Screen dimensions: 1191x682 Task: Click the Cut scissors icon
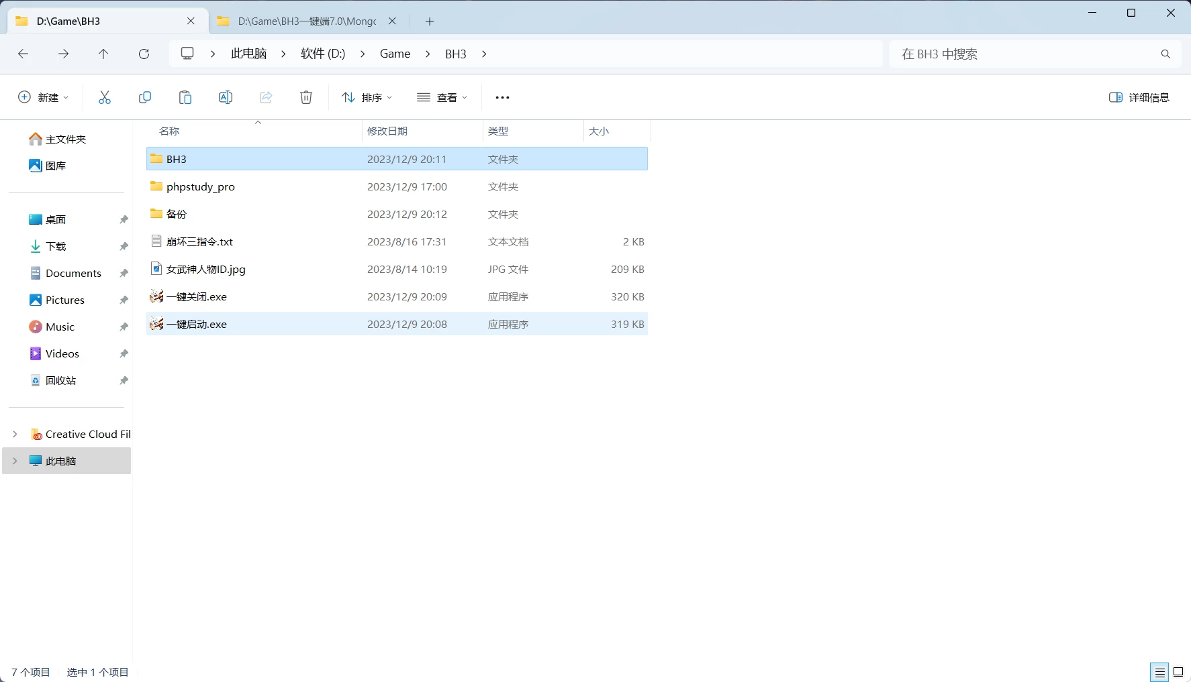point(105,98)
